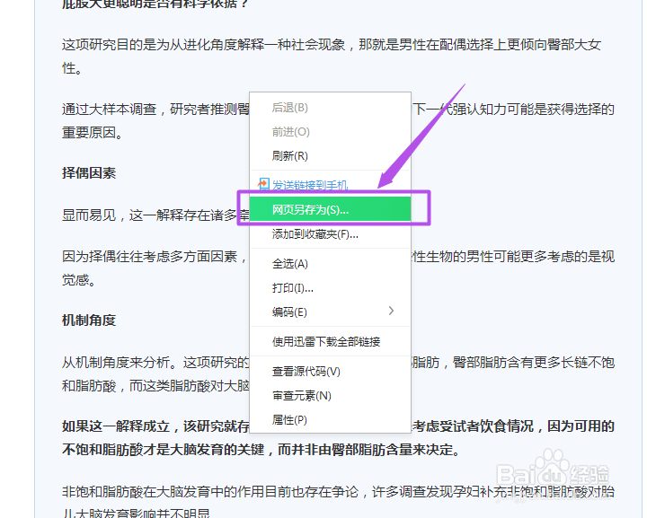The width and height of the screenshot is (647, 518).
Task: Click the line beginning 重要原因。
Action: (x=92, y=133)
